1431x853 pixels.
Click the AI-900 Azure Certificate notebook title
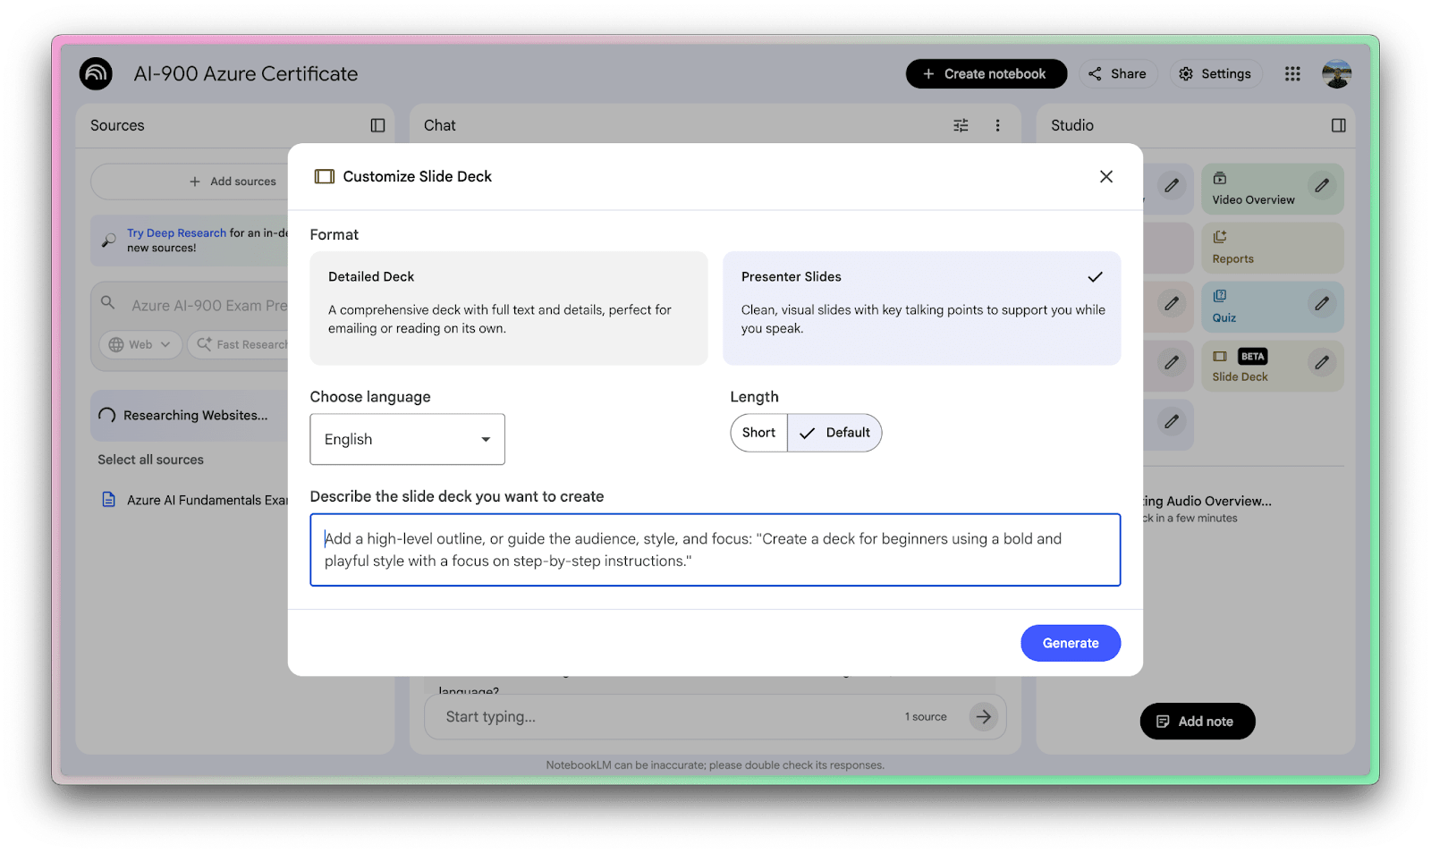246,73
